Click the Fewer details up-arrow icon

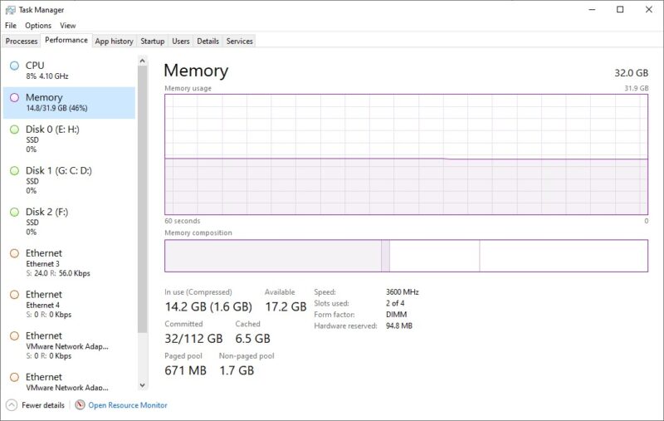coord(12,405)
